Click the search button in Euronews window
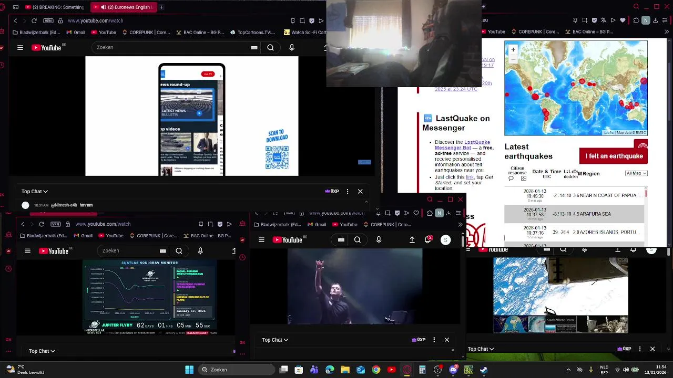The image size is (673, 378). click(x=270, y=47)
